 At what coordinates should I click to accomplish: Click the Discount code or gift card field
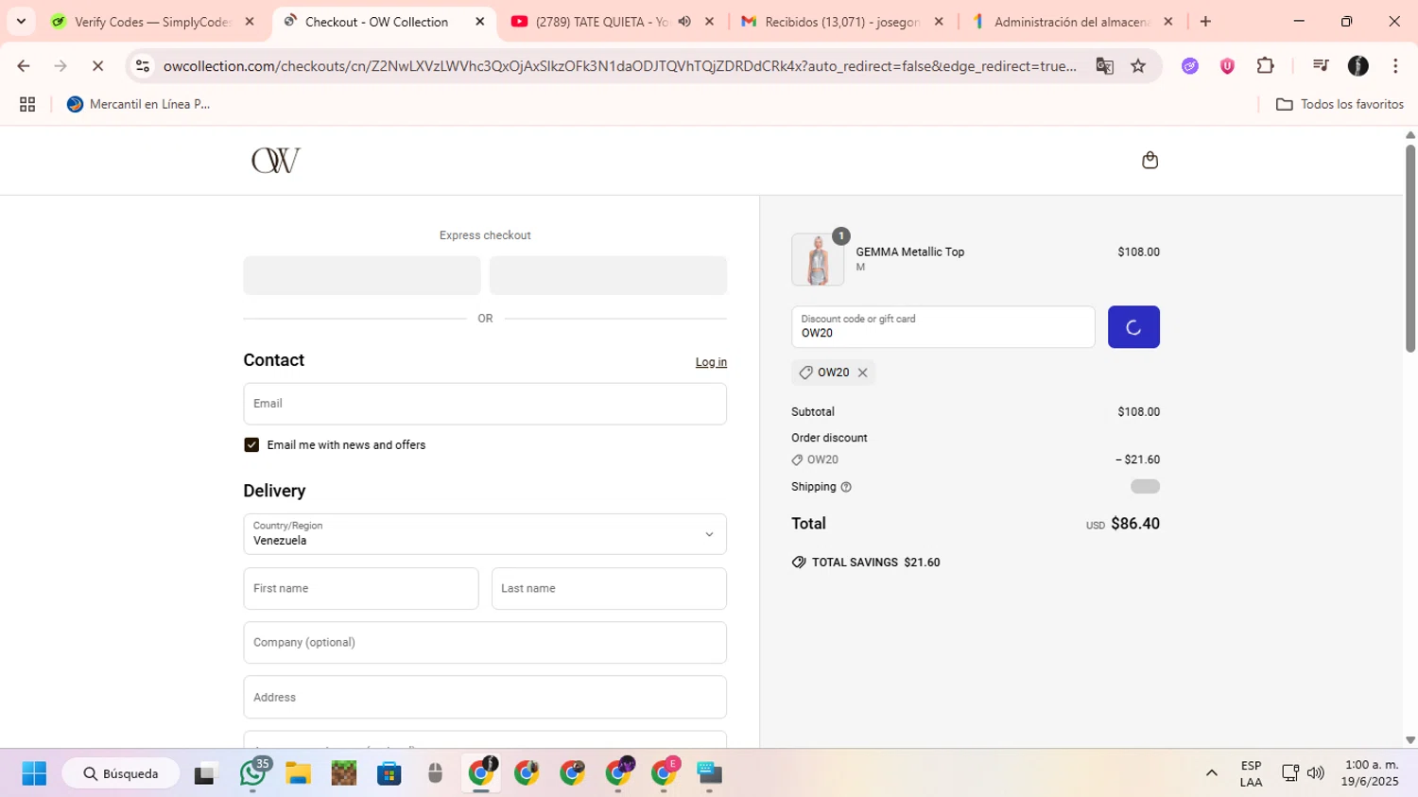tap(942, 327)
